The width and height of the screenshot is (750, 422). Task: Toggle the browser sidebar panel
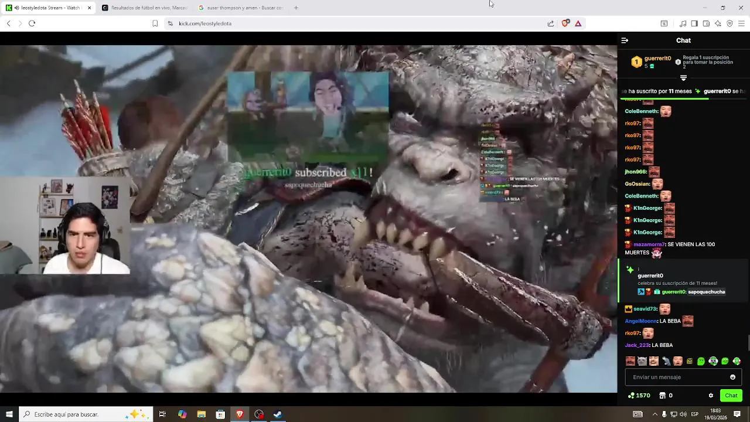pyautogui.click(x=694, y=23)
